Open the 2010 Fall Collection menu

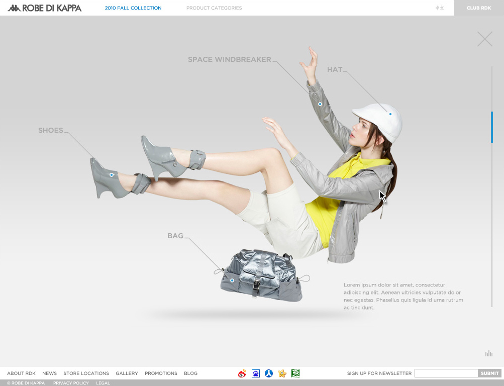tap(133, 8)
